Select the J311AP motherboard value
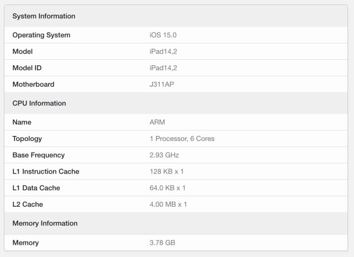 pos(163,85)
